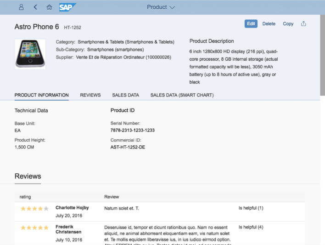325x245 pixels.
Task: Click Charlotte Hojby's star rating
Action: click(x=34, y=209)
